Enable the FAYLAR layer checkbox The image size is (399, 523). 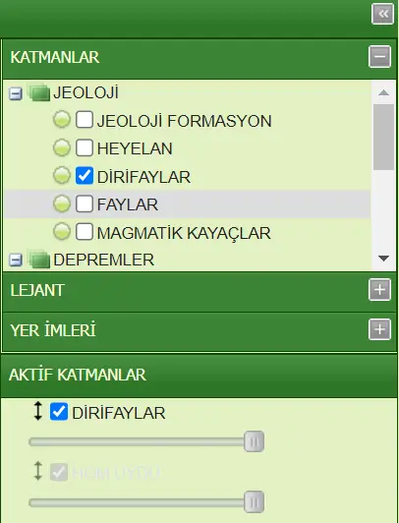pyautogui.click(x=85, y=203)
